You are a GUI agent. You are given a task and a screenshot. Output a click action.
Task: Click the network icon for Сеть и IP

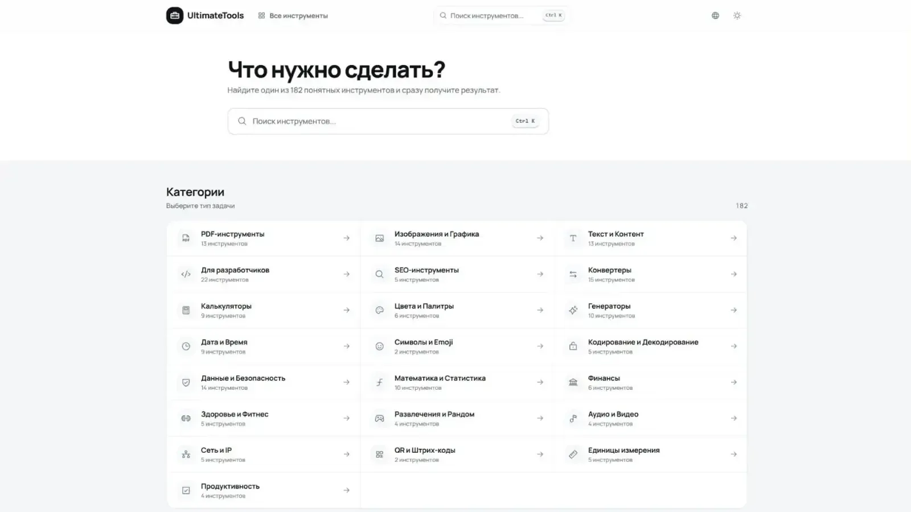186,454
